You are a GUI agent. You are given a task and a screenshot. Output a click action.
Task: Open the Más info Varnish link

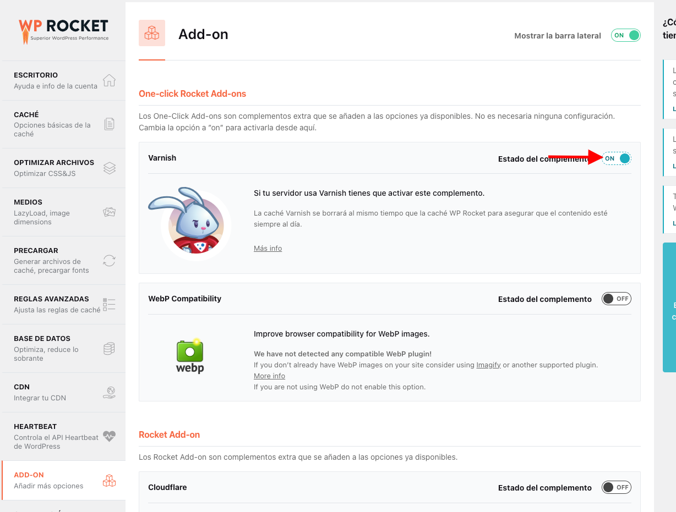pyautogui.click(x=268, y=248)
